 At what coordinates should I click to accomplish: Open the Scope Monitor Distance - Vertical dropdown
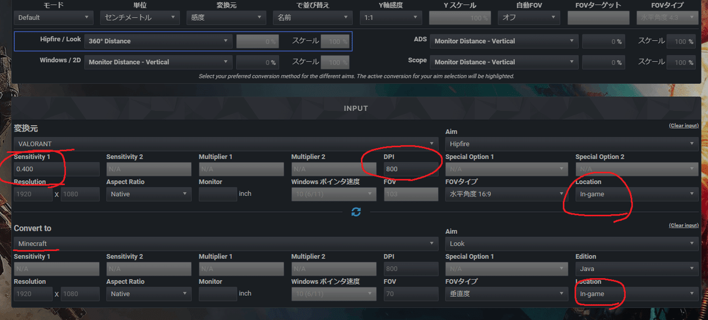click(504, 62)
